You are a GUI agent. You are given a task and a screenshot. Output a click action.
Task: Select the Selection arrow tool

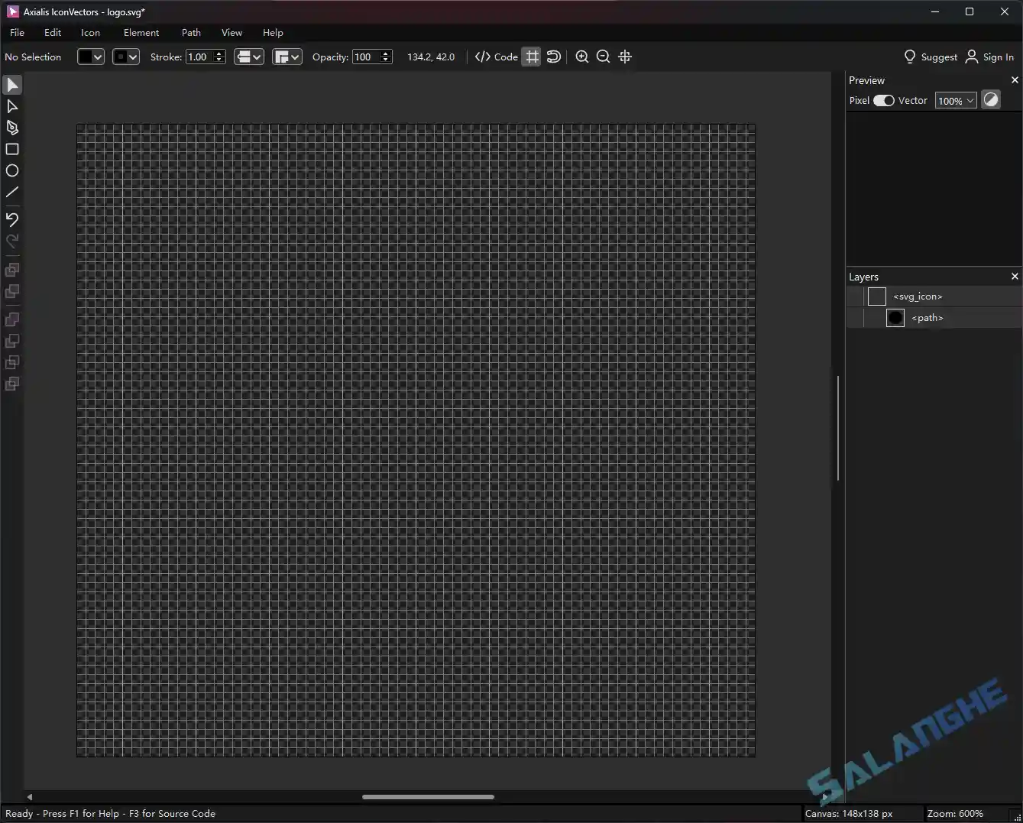[12, 85]
